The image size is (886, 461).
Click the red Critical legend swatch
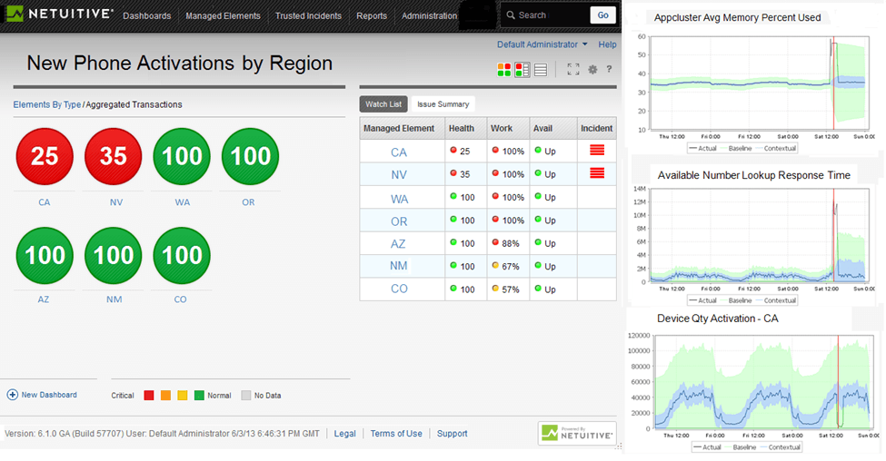[x=151, y=396]
